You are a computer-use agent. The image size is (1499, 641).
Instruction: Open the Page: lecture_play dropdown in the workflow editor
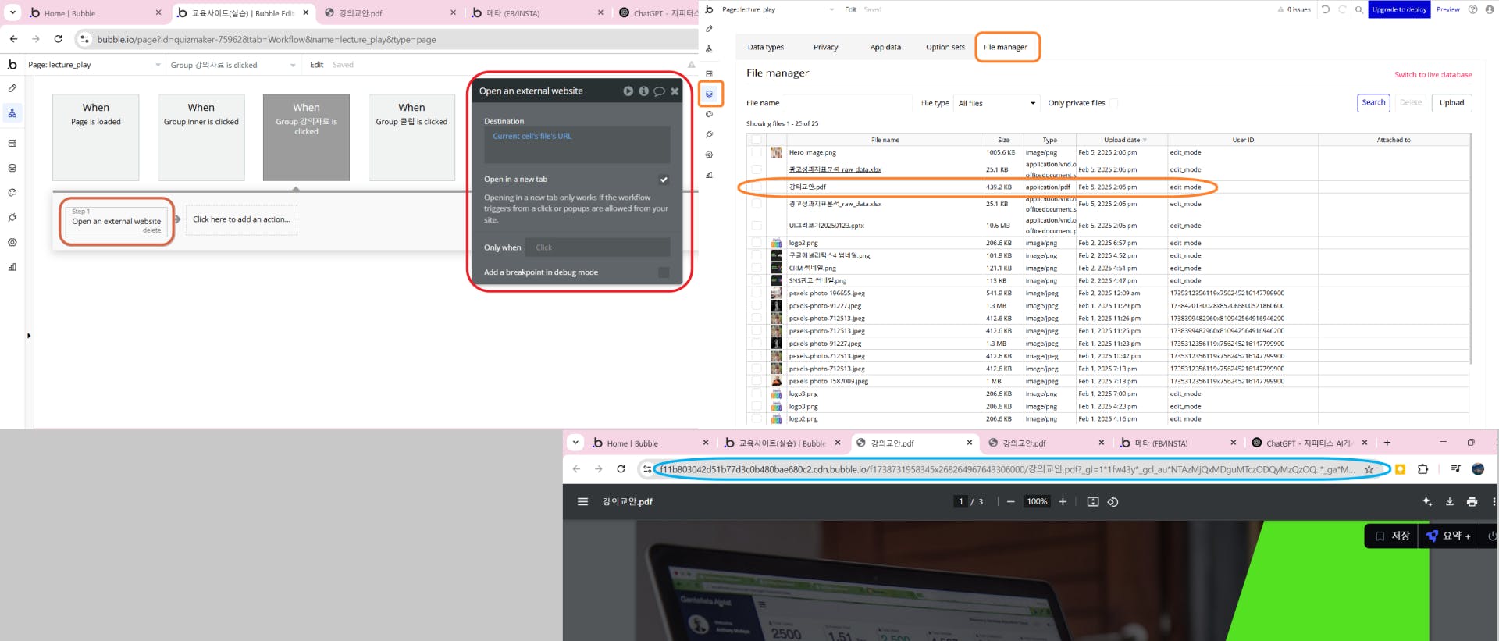pyautogui.click(x=94, y=65)
